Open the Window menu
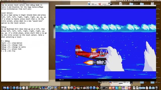 pos(19,0)
